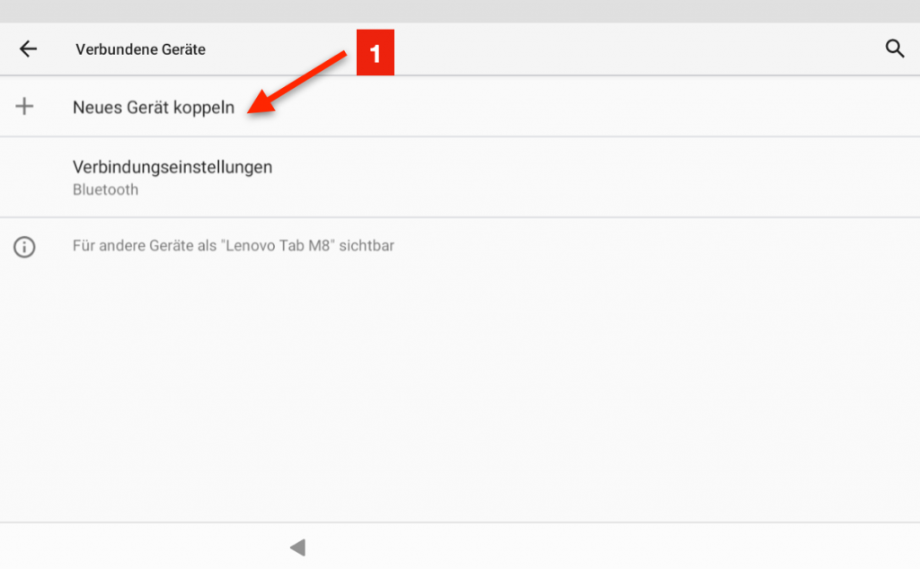Click the red number 1 badge

tap(376, 54)
